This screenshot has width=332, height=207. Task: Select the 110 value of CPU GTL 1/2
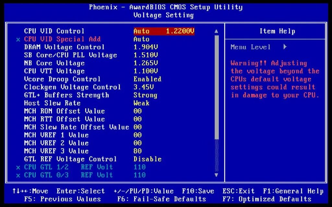pos(139,167)
